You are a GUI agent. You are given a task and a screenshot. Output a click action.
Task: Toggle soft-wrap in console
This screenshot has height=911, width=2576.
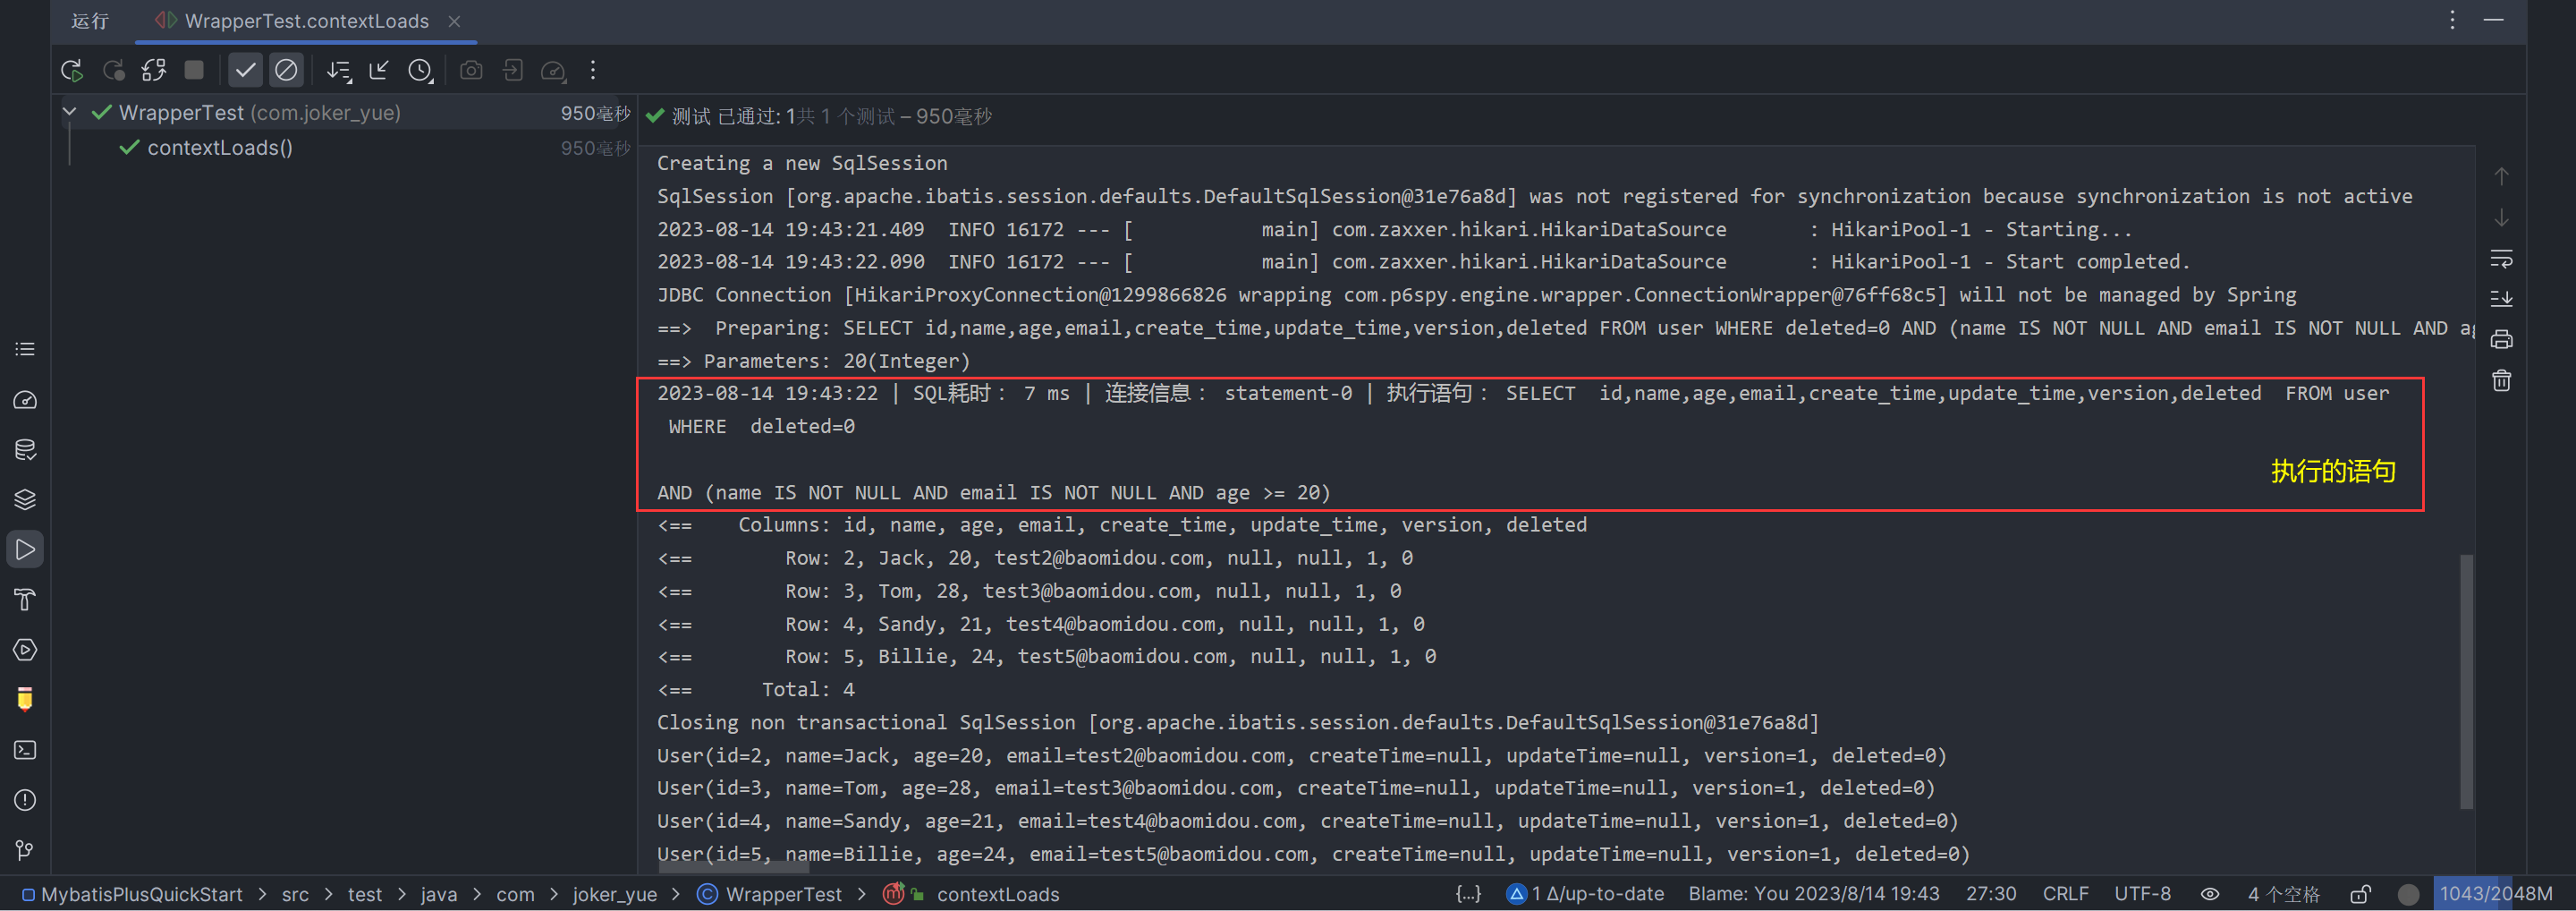pos(2501,259)
